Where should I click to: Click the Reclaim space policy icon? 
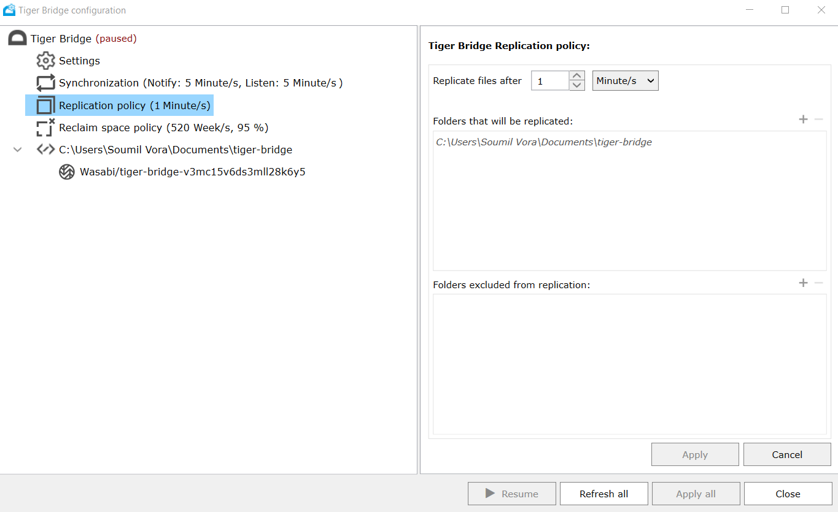point(45,128)
